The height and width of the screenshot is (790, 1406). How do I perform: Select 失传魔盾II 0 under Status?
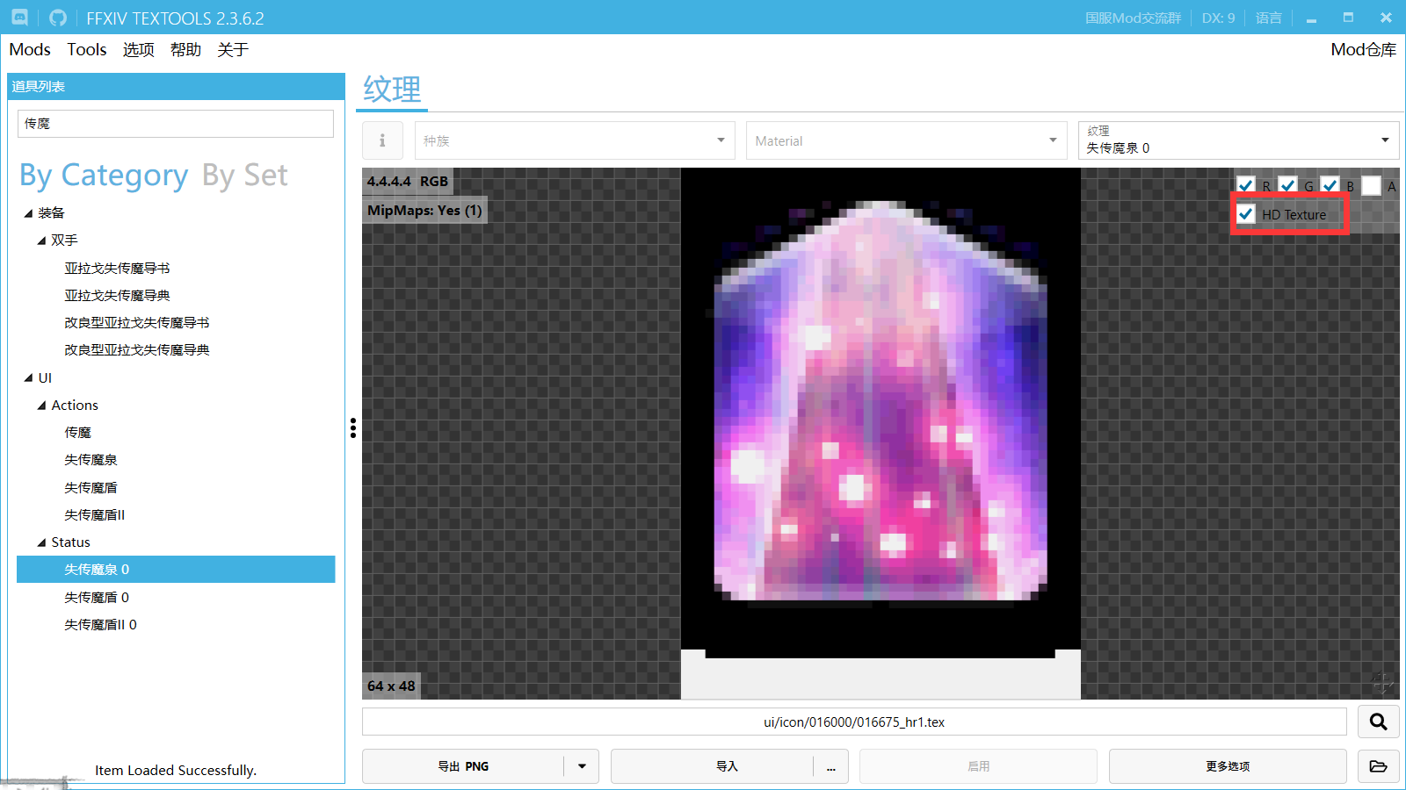pos(100,625)
